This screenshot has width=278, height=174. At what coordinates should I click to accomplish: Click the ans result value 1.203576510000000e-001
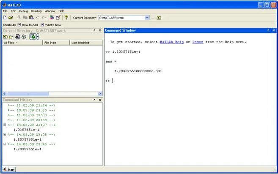point(138,71)
